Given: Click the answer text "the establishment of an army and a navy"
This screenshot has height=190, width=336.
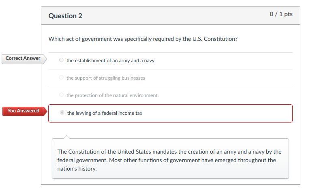Looking at the screenshot, I should (x=110, y=61).
